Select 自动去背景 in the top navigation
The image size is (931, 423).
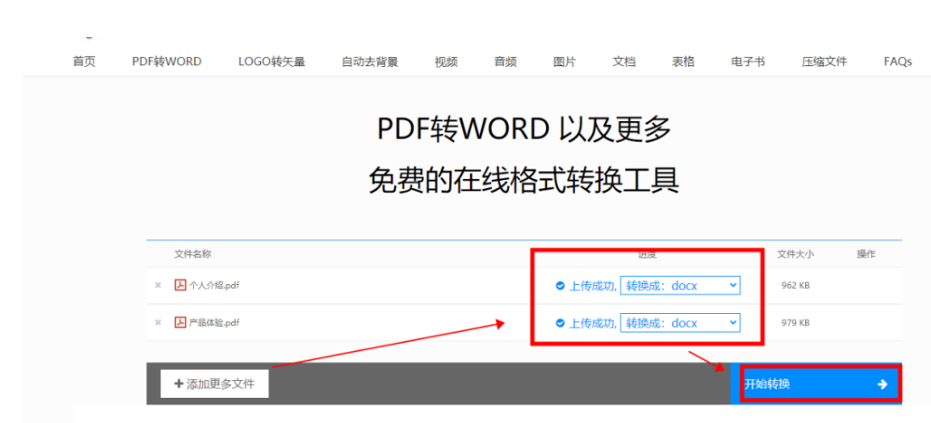[370, 61]
